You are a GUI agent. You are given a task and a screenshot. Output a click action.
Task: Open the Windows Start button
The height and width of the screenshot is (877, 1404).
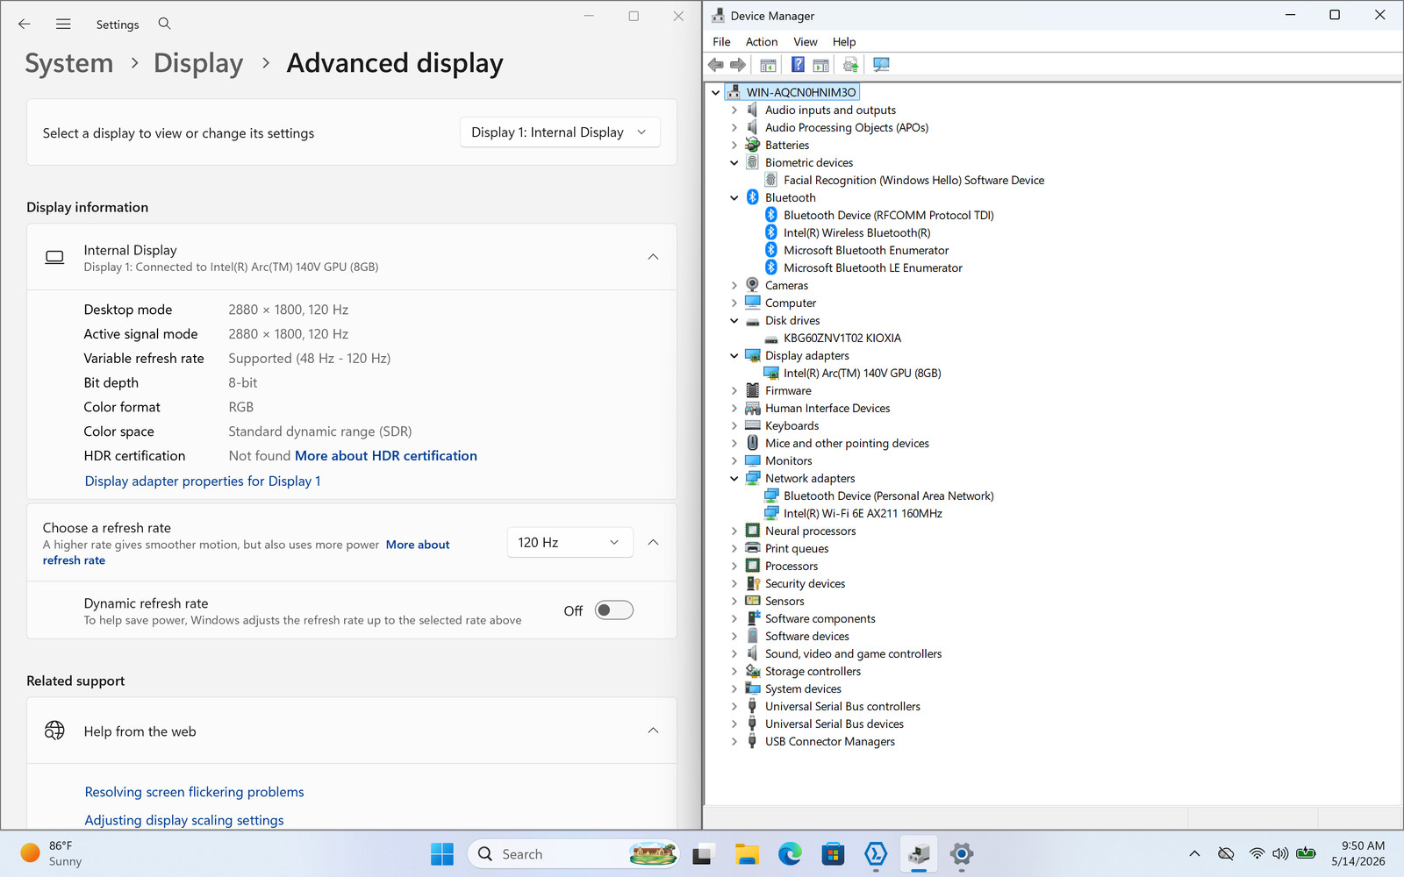coord(442,853)
